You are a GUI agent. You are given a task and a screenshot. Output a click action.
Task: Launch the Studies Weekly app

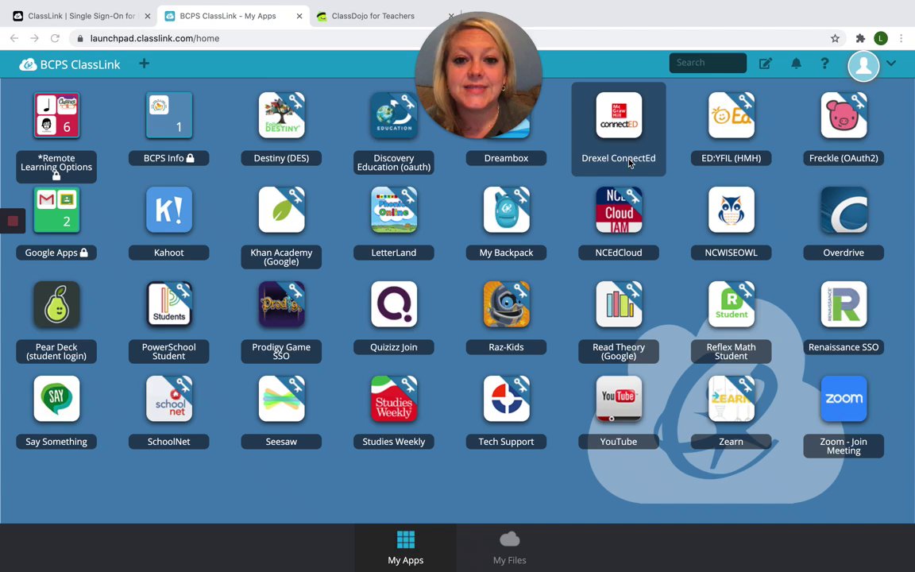tap(394, 400)
